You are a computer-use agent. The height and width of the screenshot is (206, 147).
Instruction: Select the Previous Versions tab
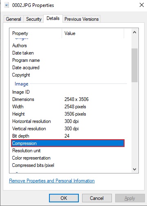[x=81, y=19]
